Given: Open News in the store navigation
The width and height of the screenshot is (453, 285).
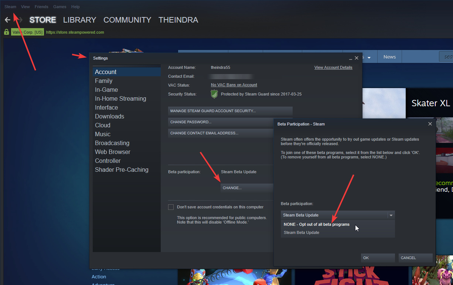Looking at the screenshot, I should (x=389, y=57).
